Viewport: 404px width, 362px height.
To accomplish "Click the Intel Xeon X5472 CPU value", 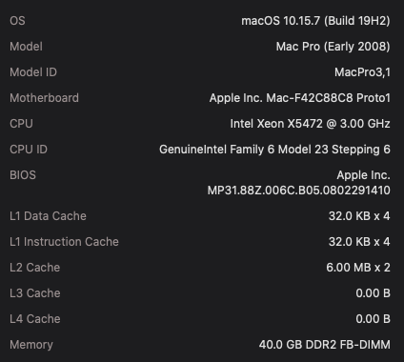I will pyautogui.click(x=311, y=124).
